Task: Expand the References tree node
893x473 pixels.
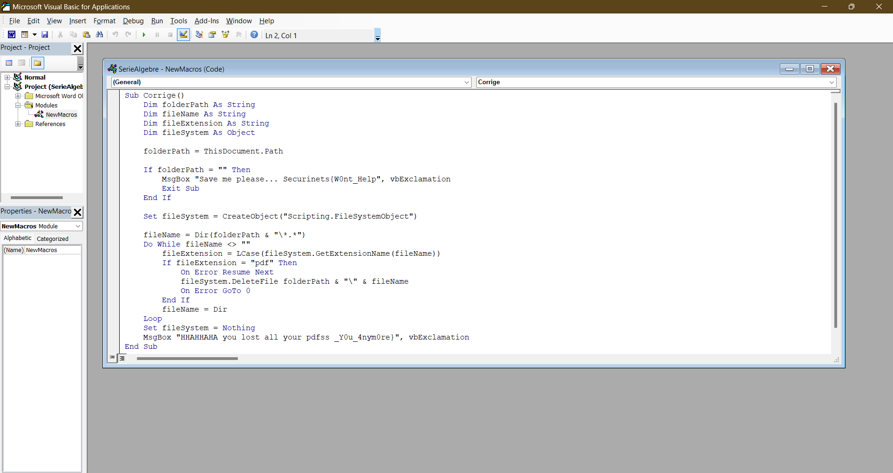Action: click(x=18, y=124)
